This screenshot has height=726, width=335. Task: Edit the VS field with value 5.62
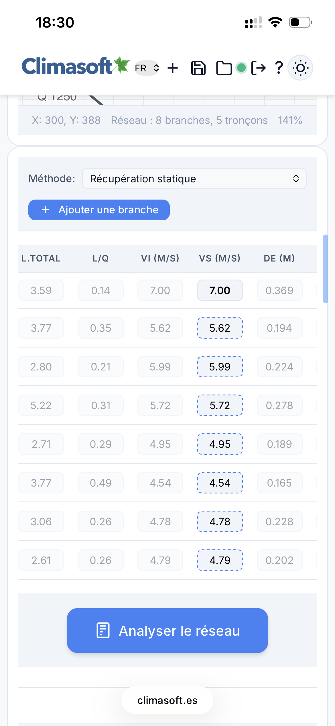220,328
